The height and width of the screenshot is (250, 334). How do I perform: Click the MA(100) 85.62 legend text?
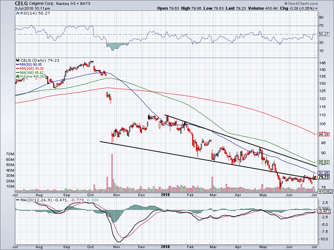pyautogui.click(x=32, y=73)
